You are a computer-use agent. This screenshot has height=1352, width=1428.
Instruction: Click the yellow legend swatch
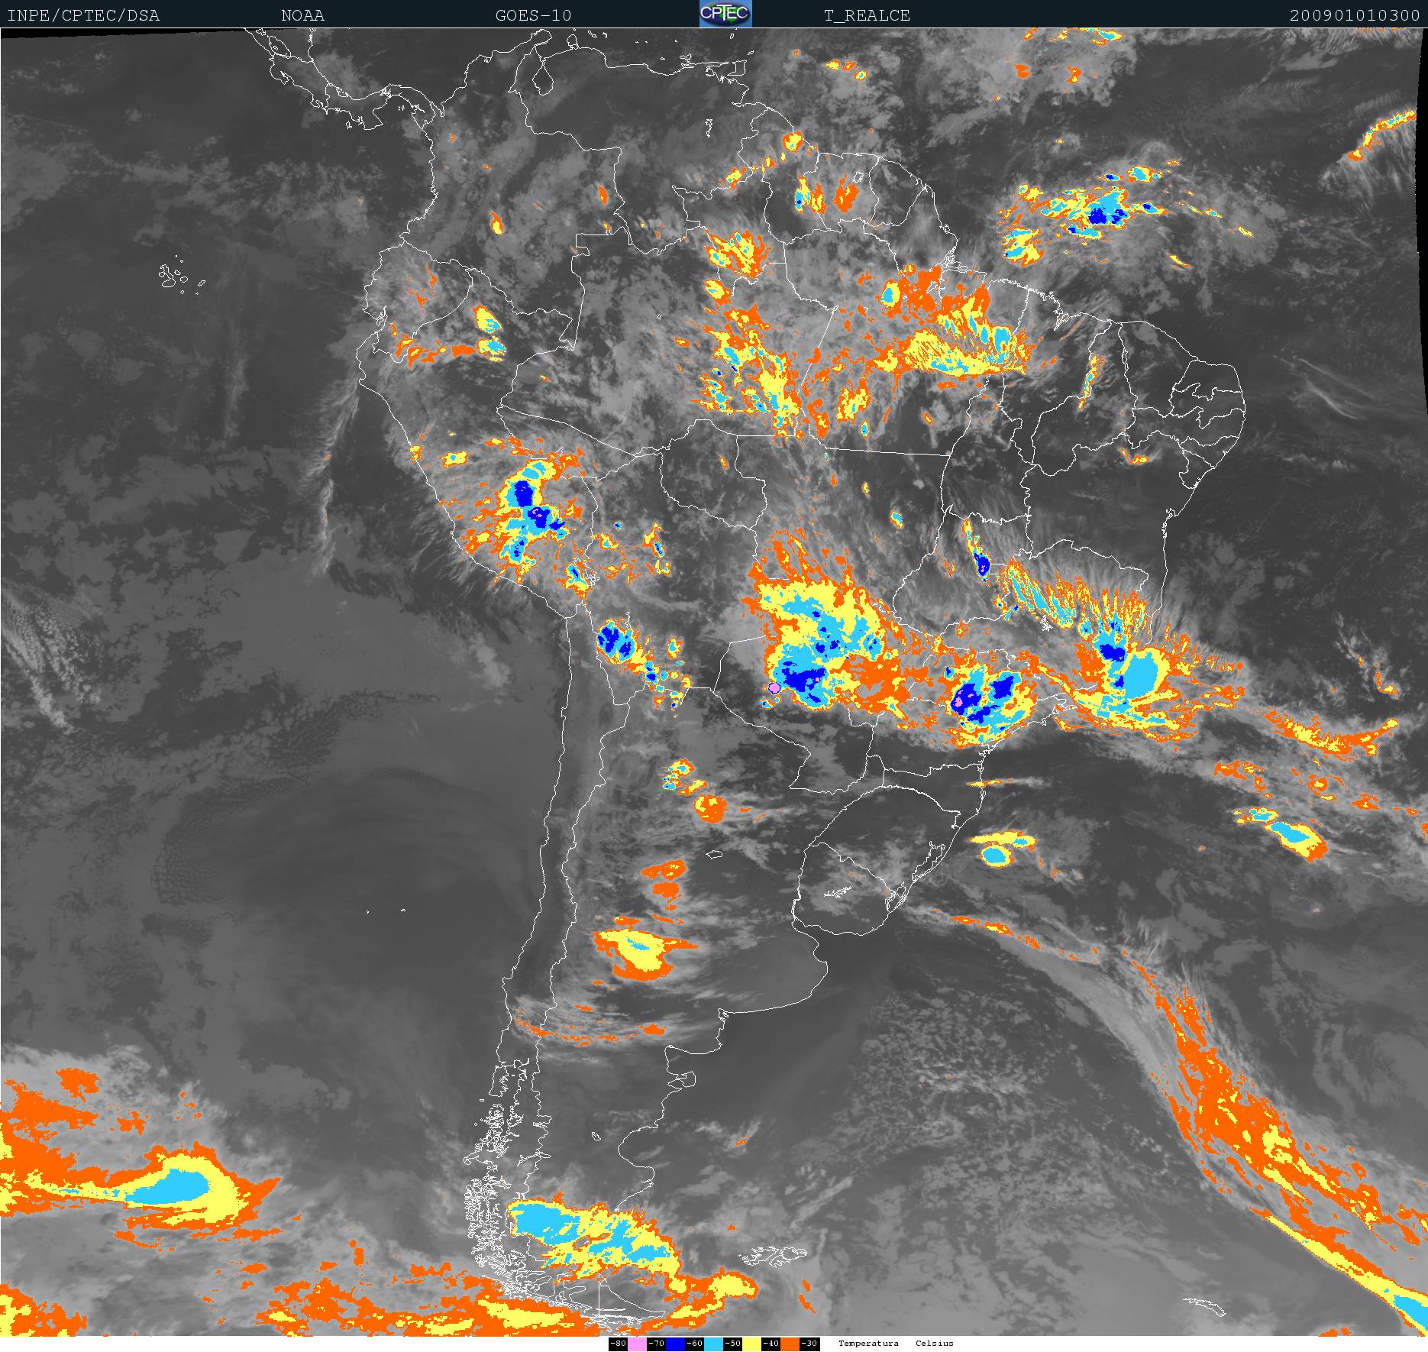[751, 1344]
